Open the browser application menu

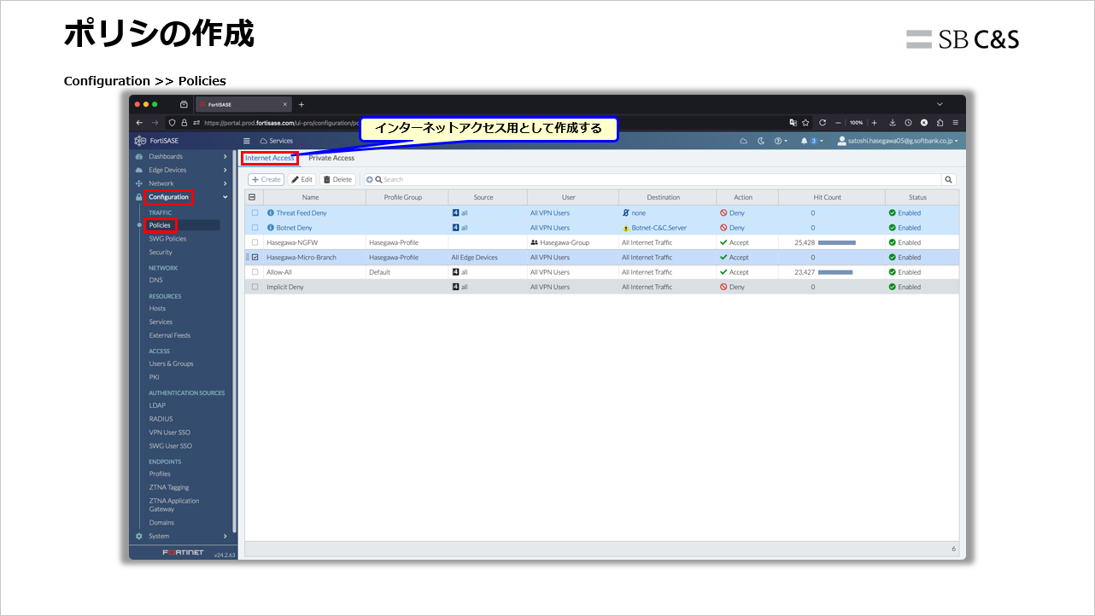click(x=955, y=123)
